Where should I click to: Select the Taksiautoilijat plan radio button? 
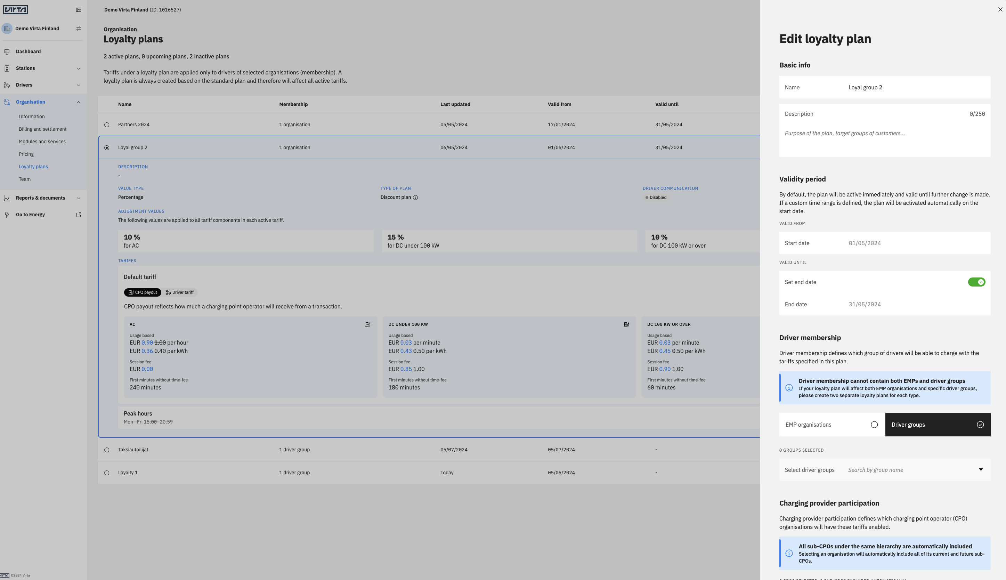(x=107, y=450)
